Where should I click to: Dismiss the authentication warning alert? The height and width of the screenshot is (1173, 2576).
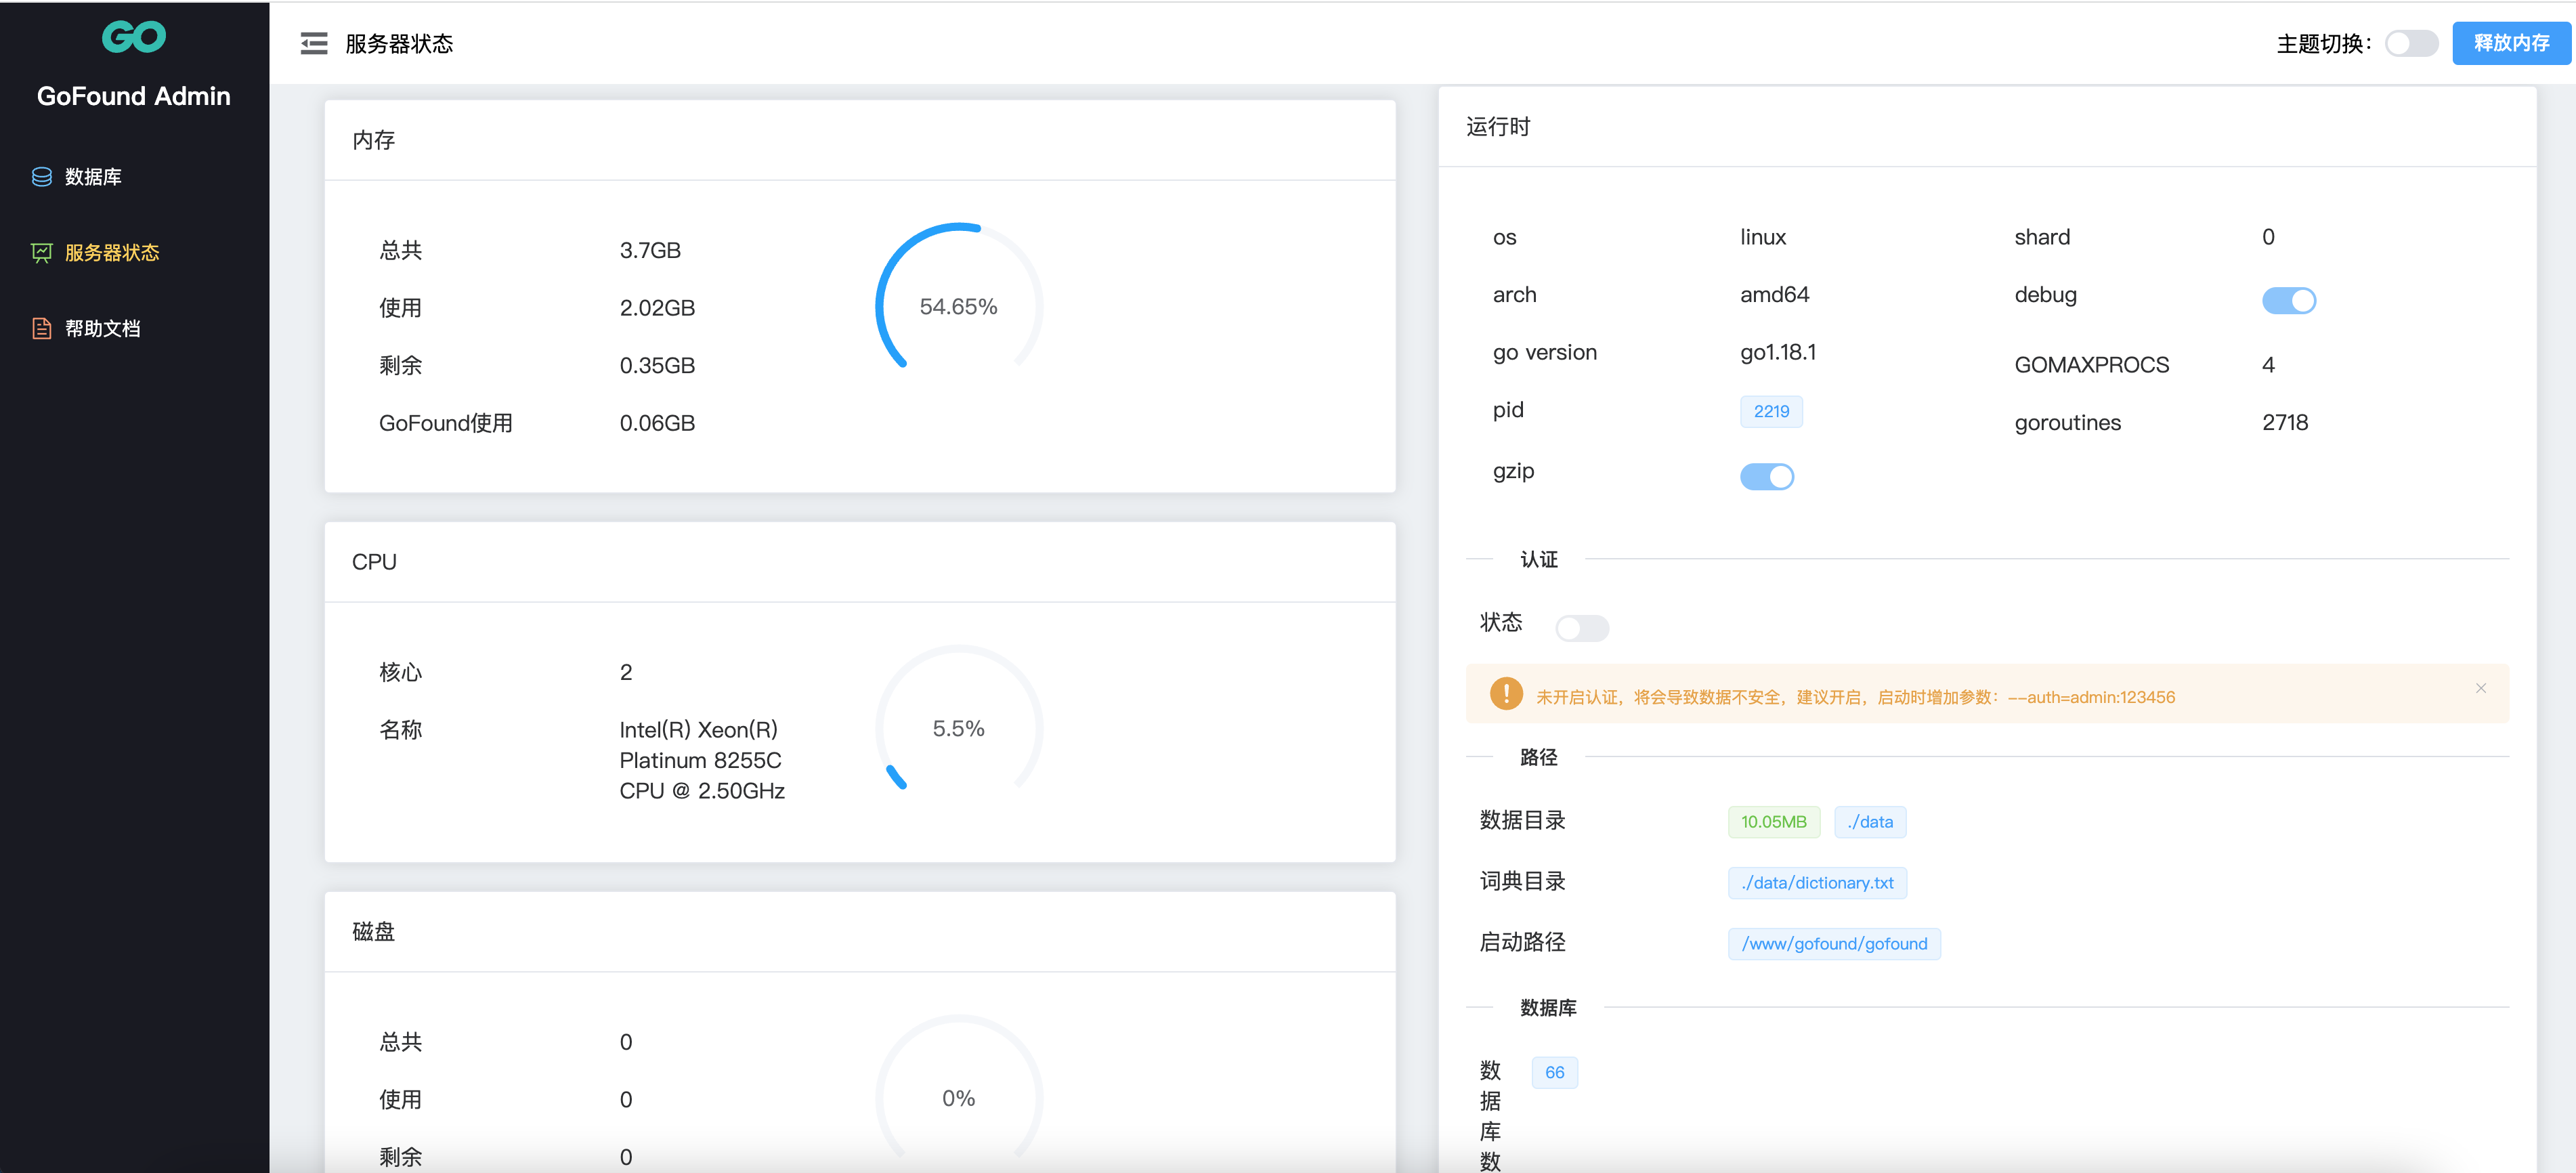[2480, 688]
